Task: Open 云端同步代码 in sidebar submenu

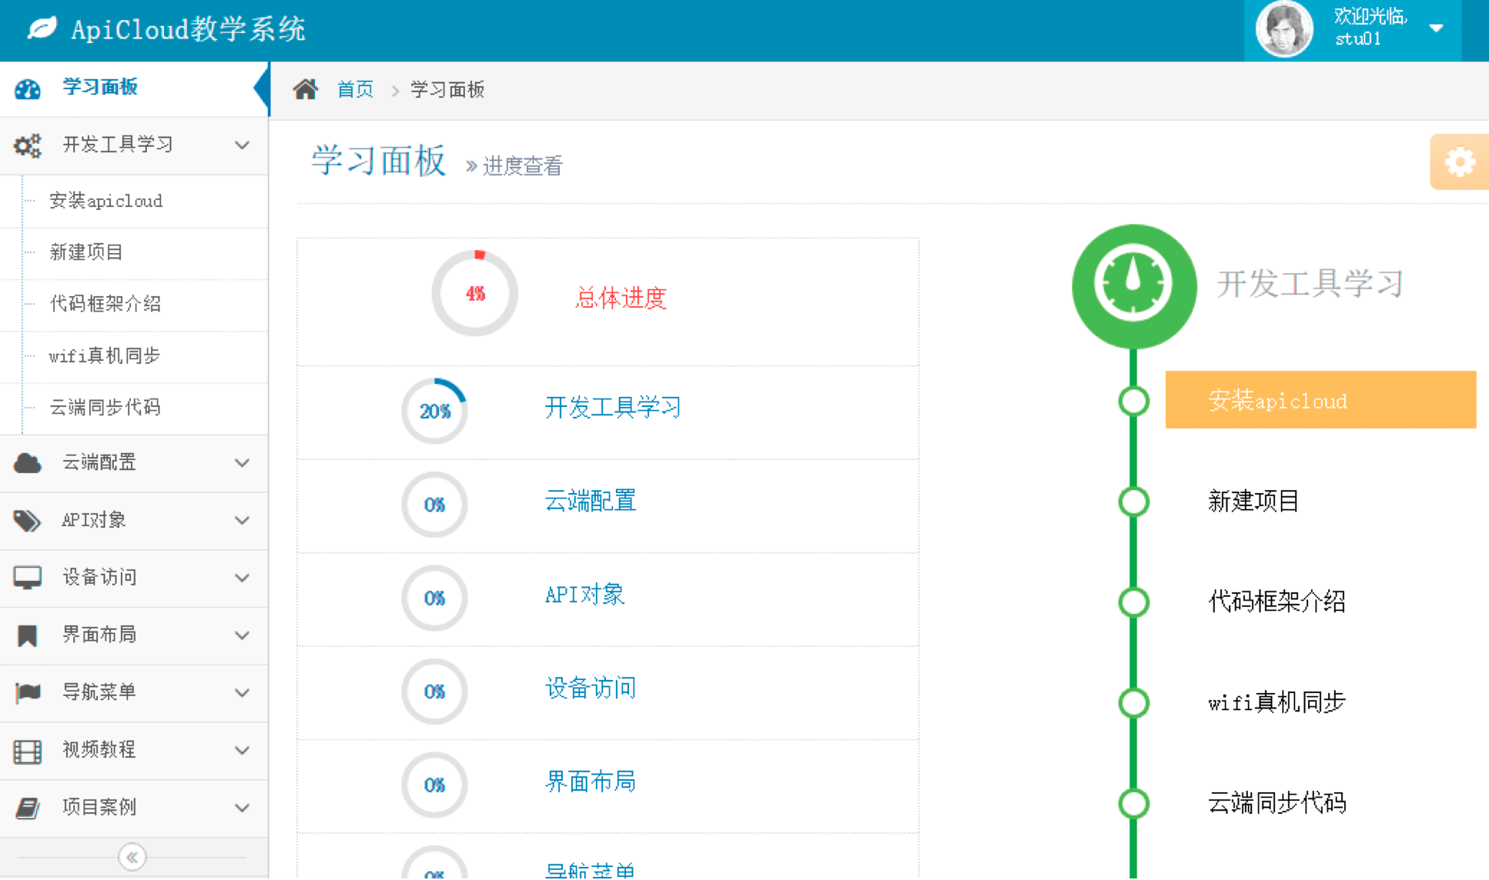Action: pyautogui.click(x=105, y=407)
